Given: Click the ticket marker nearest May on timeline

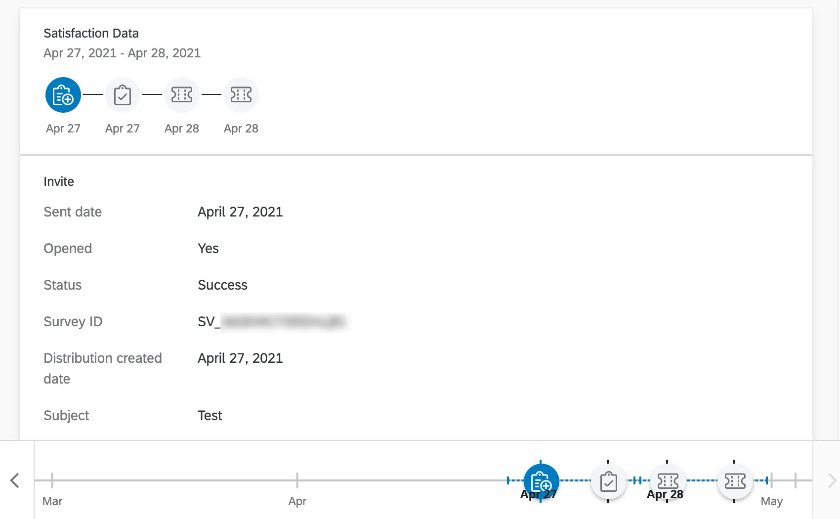Looking at the screenshot, I should pyautogui.click(x=735, y=480).
